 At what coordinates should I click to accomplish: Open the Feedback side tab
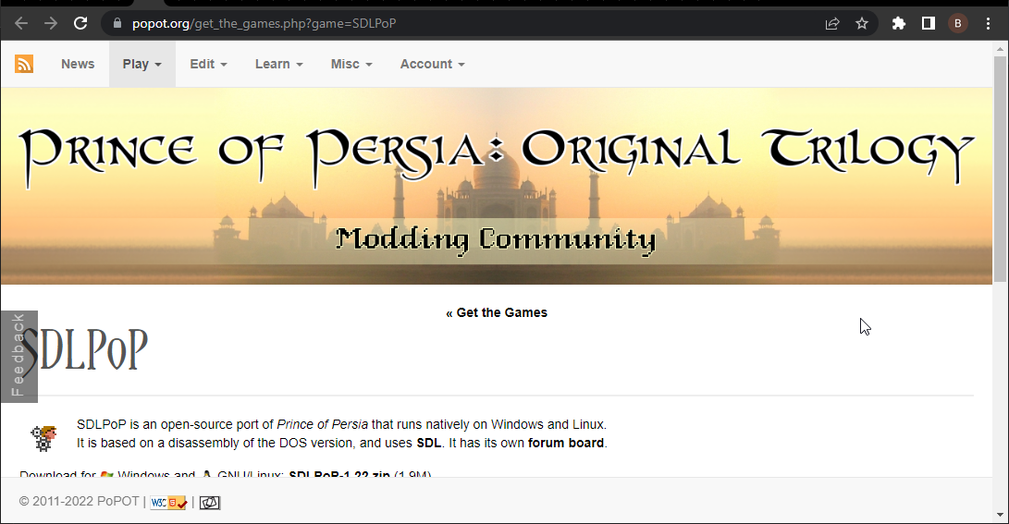pyautogui.click(x=18, y=356)
